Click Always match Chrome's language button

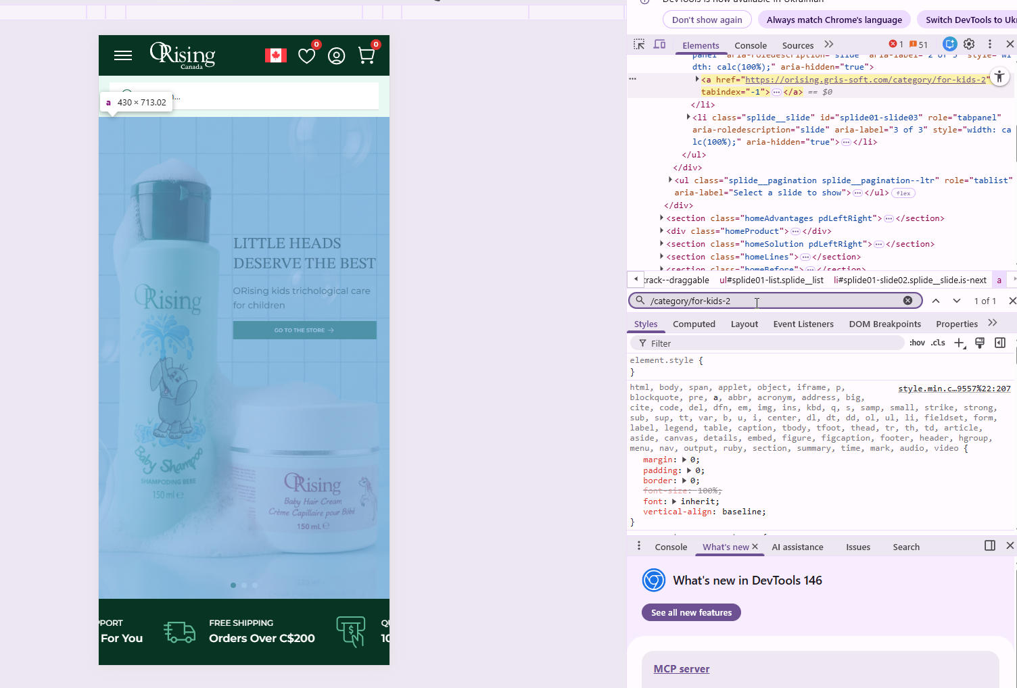coord(834,20)
